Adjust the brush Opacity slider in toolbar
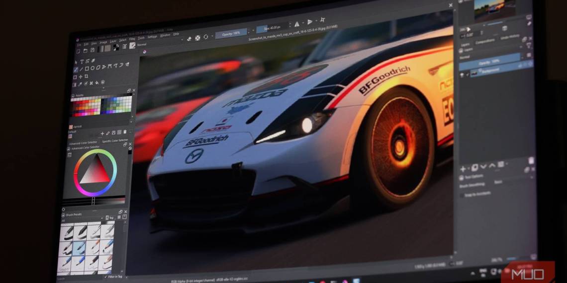Image resolution: width=567 pixels, height=283 pixels. click(231, 33)
